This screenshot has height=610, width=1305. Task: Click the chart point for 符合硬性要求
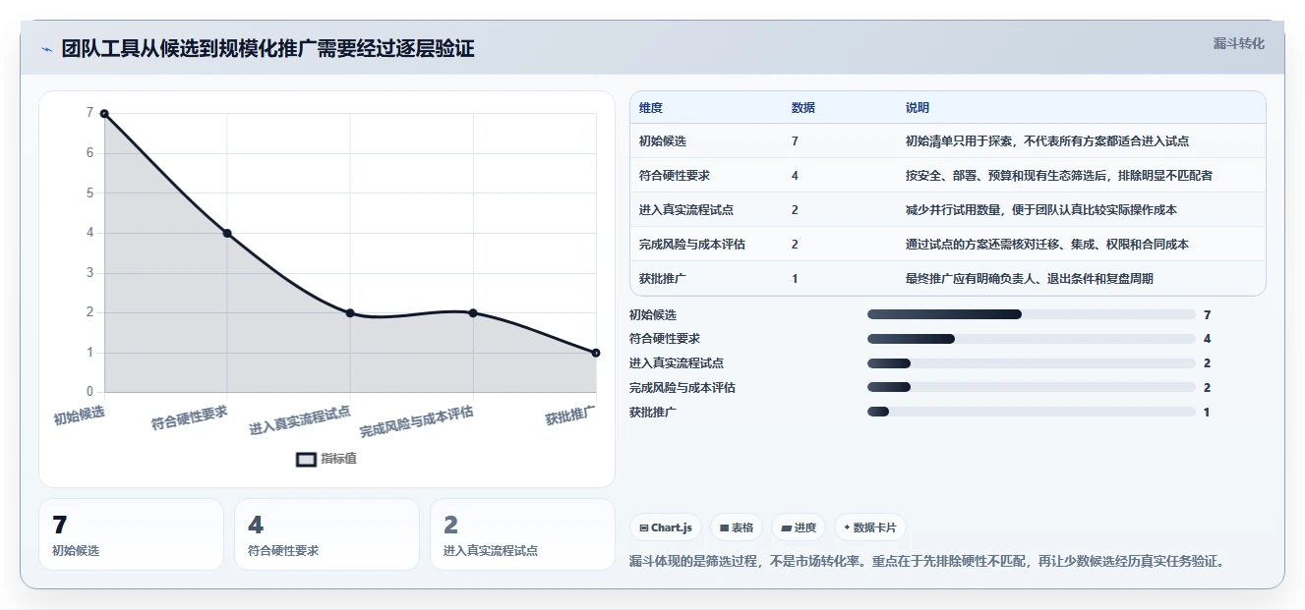click(227, 233)
